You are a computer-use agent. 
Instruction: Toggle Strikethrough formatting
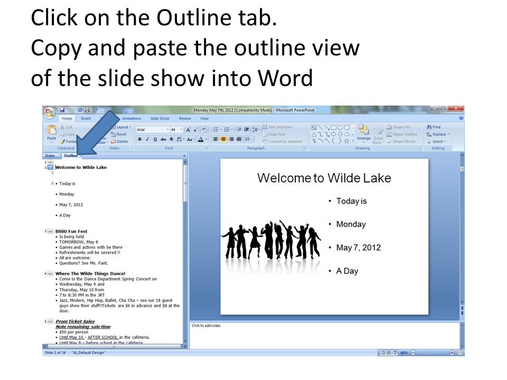[x=163, y=139]
